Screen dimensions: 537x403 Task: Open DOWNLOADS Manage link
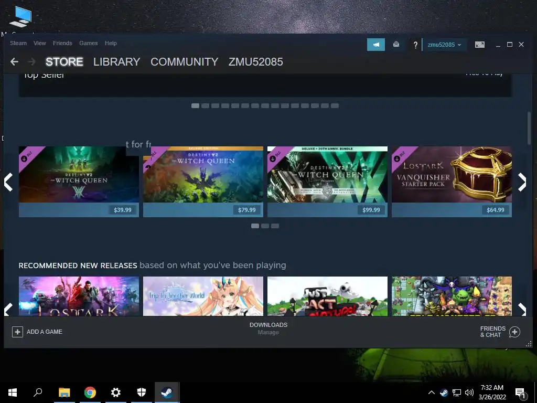click(x=268, y=328)
